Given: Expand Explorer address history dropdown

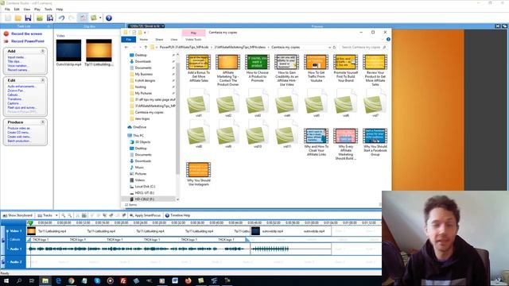Looking at the screenshot, I should 329,48.
